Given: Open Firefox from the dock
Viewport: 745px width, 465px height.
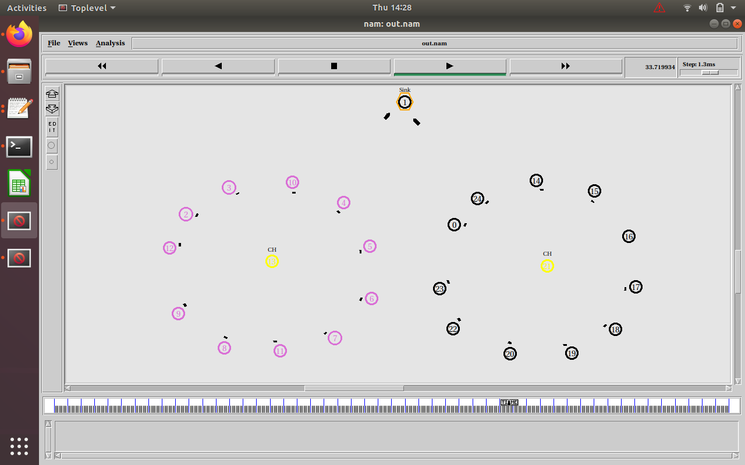Looking at the screenshot, I should [19, 34].
